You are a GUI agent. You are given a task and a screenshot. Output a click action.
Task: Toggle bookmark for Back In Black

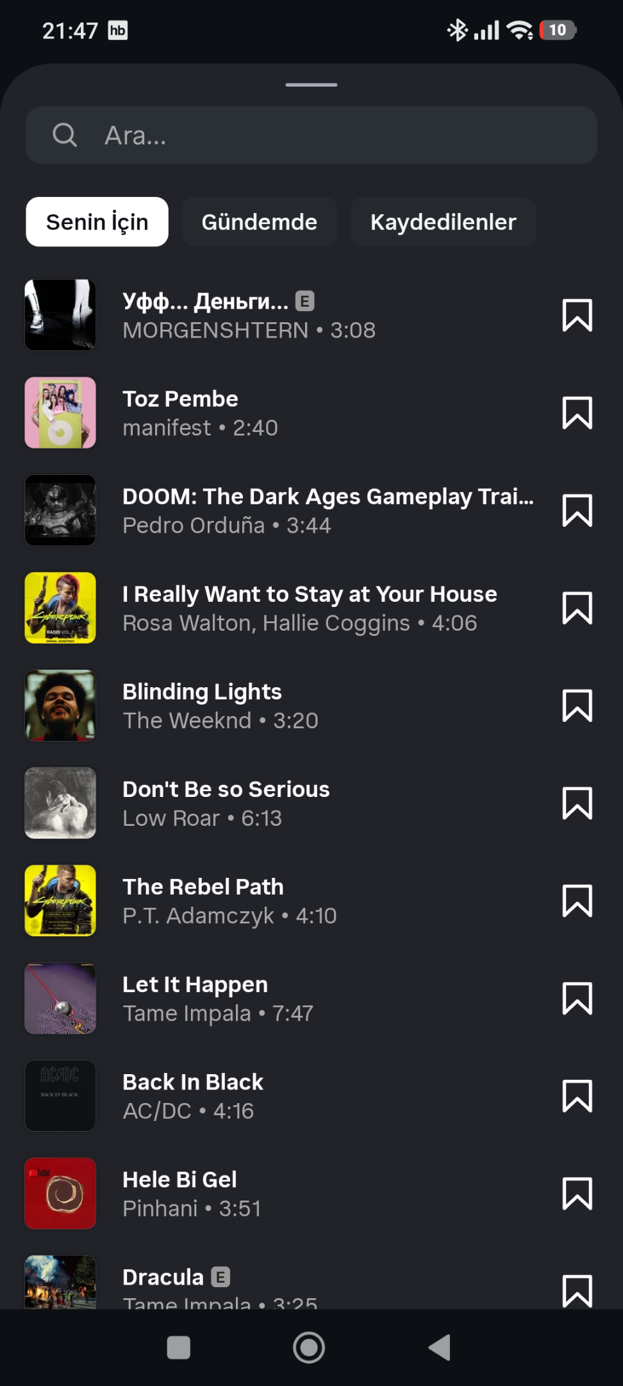point(577,1095)
